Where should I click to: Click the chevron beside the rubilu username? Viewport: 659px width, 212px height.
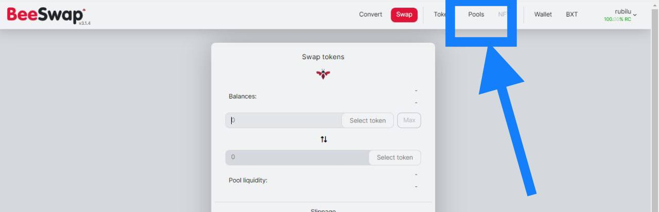635,15
